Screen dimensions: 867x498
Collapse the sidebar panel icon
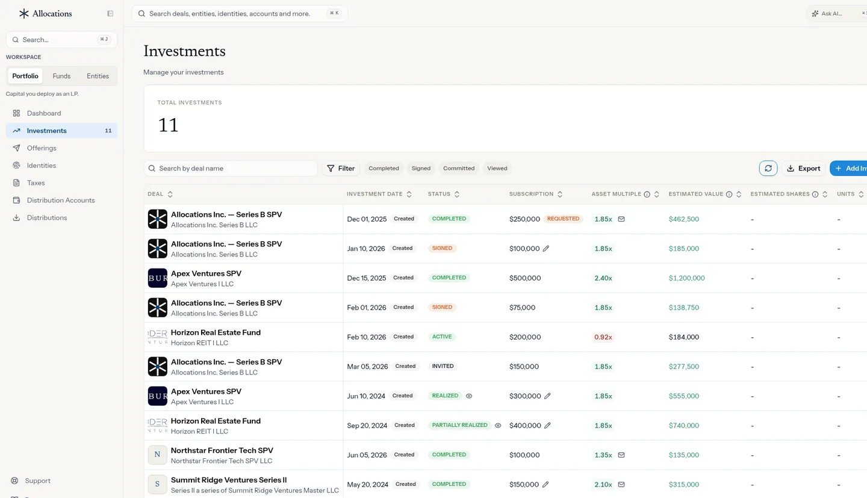[x=110, y=13]
